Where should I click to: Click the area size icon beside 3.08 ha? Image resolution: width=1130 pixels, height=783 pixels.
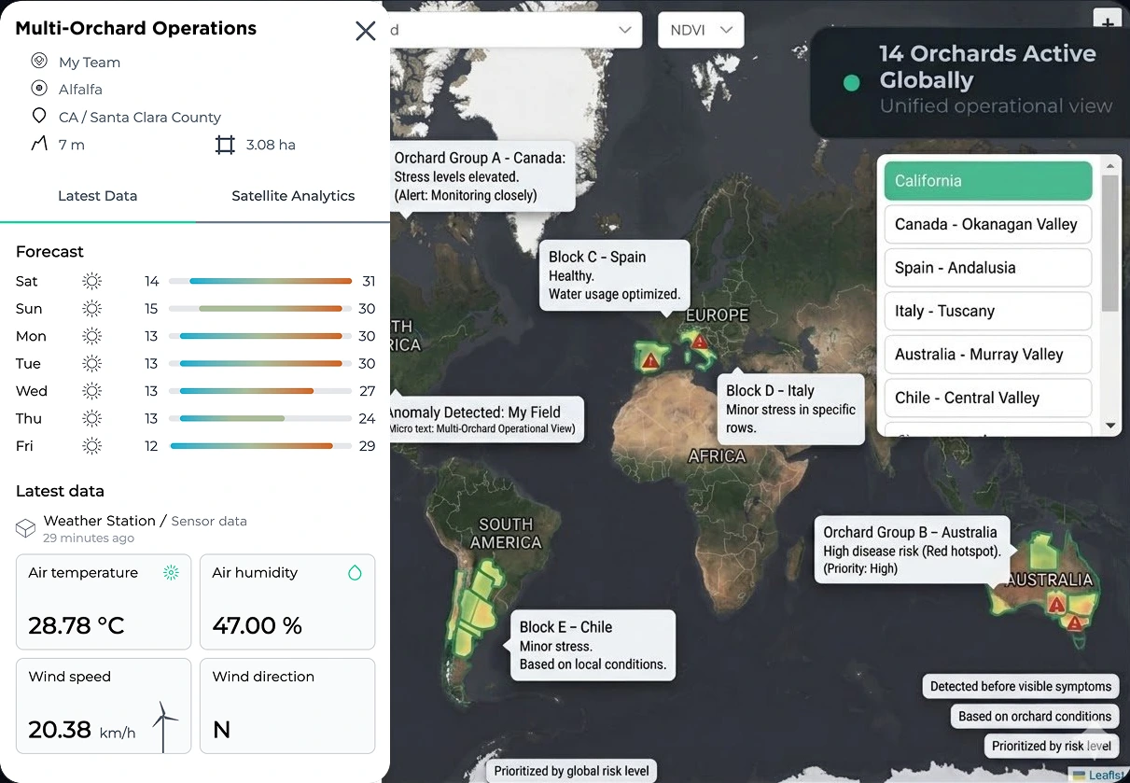tap(225, 146)
